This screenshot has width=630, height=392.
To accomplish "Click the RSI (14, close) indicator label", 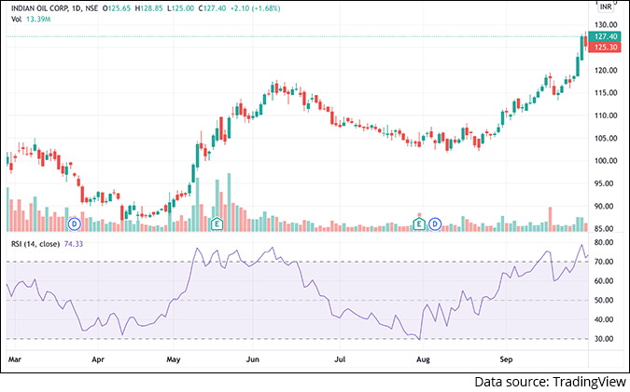I will [x=35, y=244].
